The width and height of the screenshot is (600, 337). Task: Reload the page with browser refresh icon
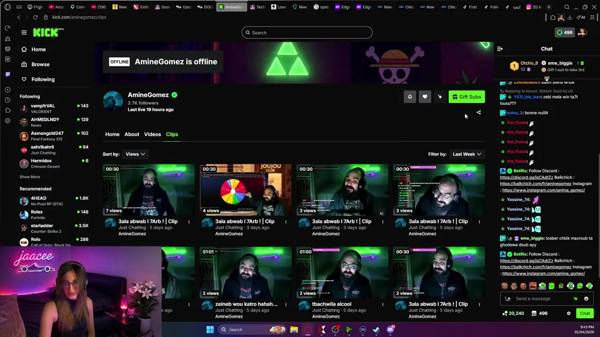click(x=35, y=17)
